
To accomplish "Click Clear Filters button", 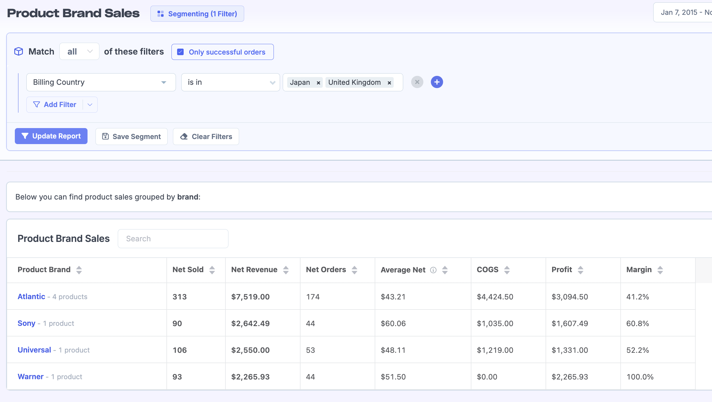I will pyautogui.click(x=206, y=136).
